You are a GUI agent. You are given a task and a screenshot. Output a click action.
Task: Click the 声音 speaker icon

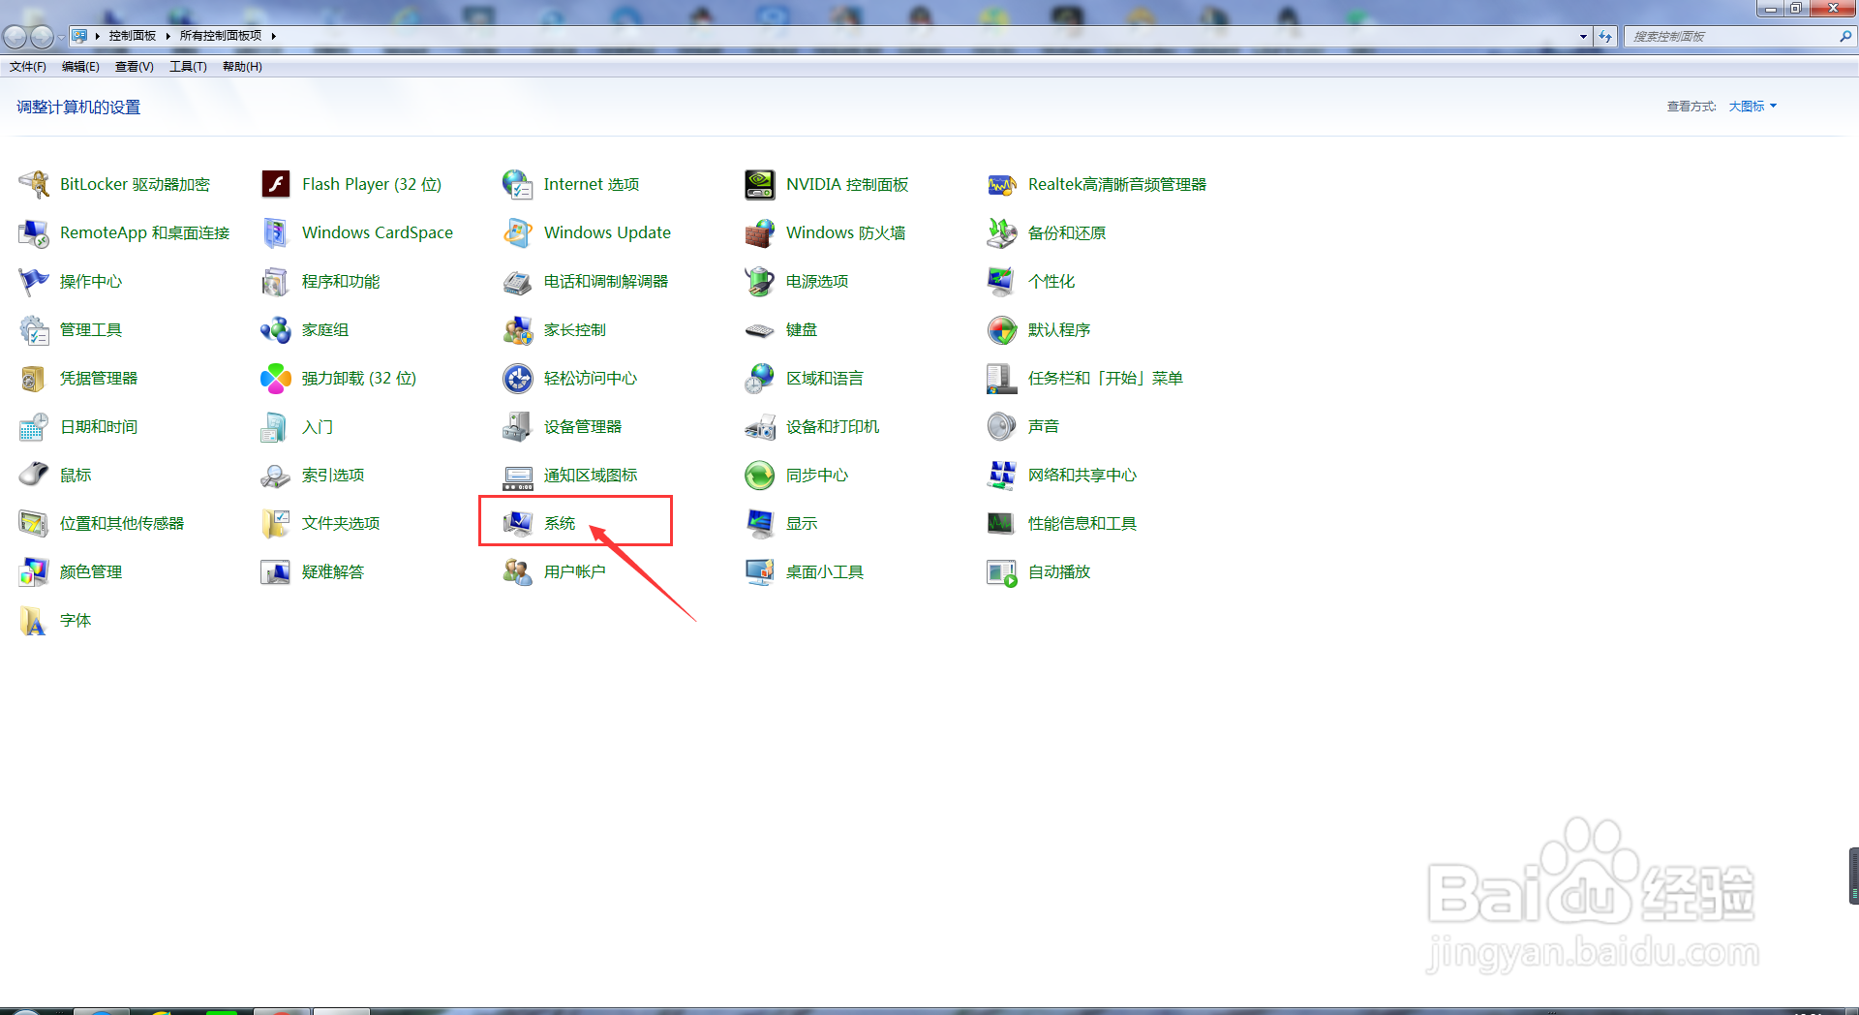click(x=1002, y=426)
